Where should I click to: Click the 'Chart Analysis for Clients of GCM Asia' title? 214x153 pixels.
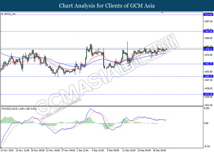[107, 6]
